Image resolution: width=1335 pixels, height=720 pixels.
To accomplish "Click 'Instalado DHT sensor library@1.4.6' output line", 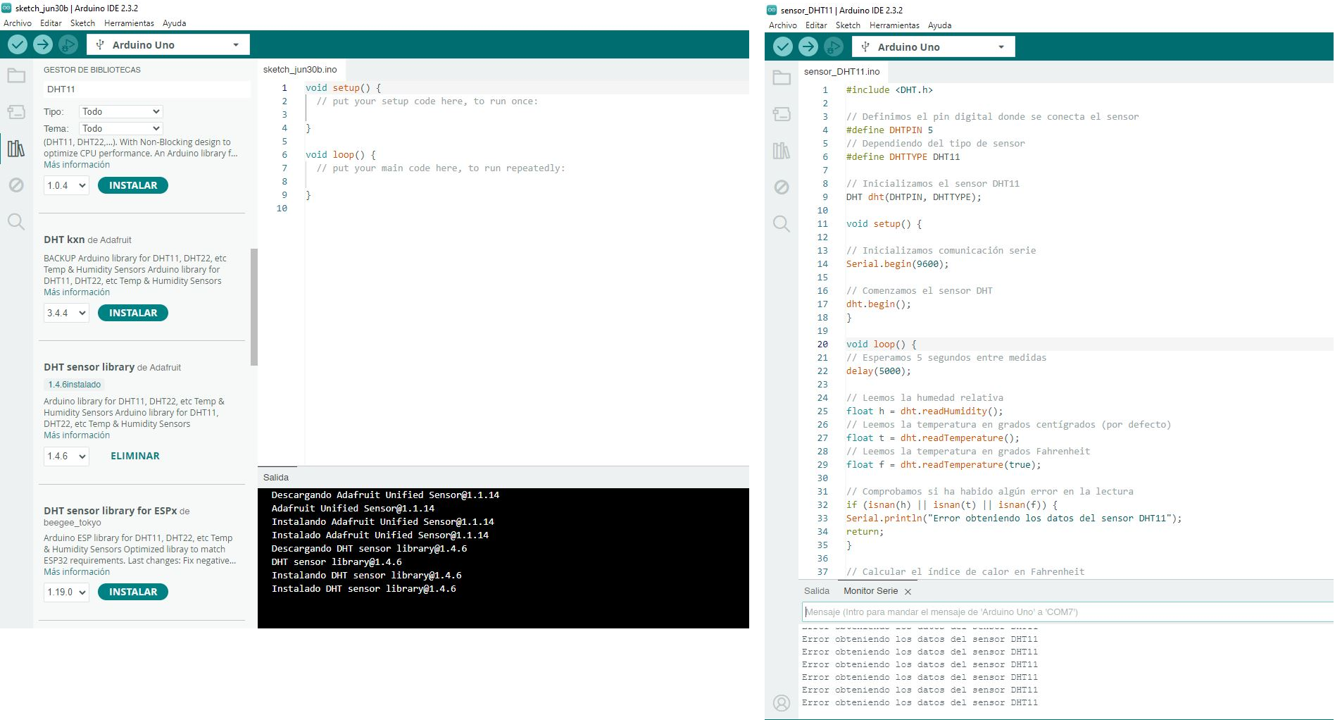I will pos(364,589).
